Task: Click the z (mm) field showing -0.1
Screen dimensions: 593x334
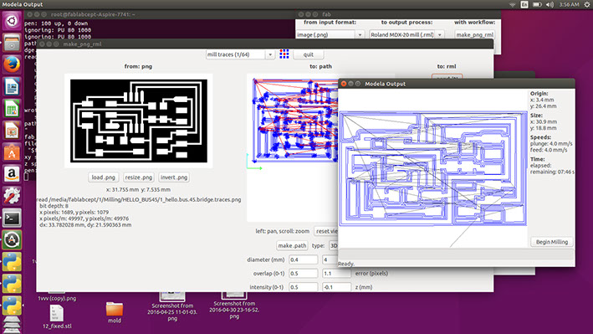Action: (x=336, y=287)
